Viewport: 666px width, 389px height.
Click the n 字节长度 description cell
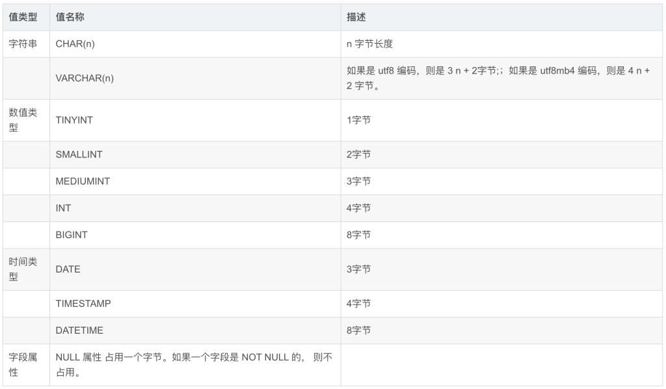pyautogui.click(x=501, y=44)
